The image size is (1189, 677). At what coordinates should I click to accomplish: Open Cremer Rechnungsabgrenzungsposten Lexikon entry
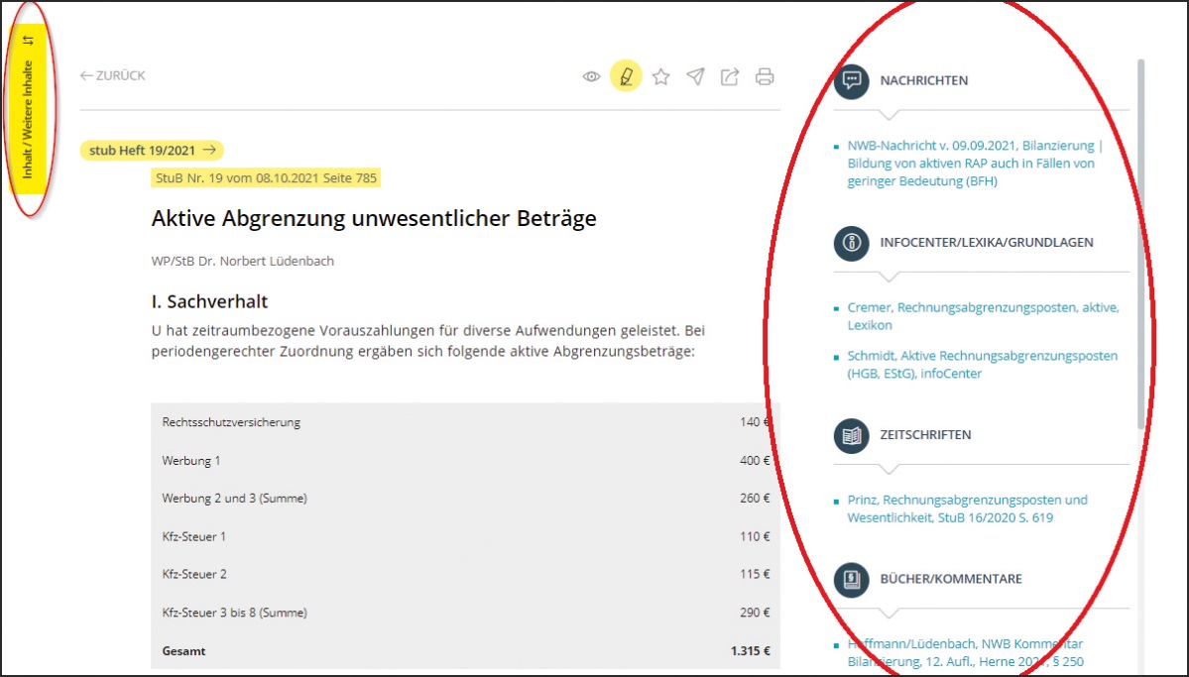[x=982, y=316]
